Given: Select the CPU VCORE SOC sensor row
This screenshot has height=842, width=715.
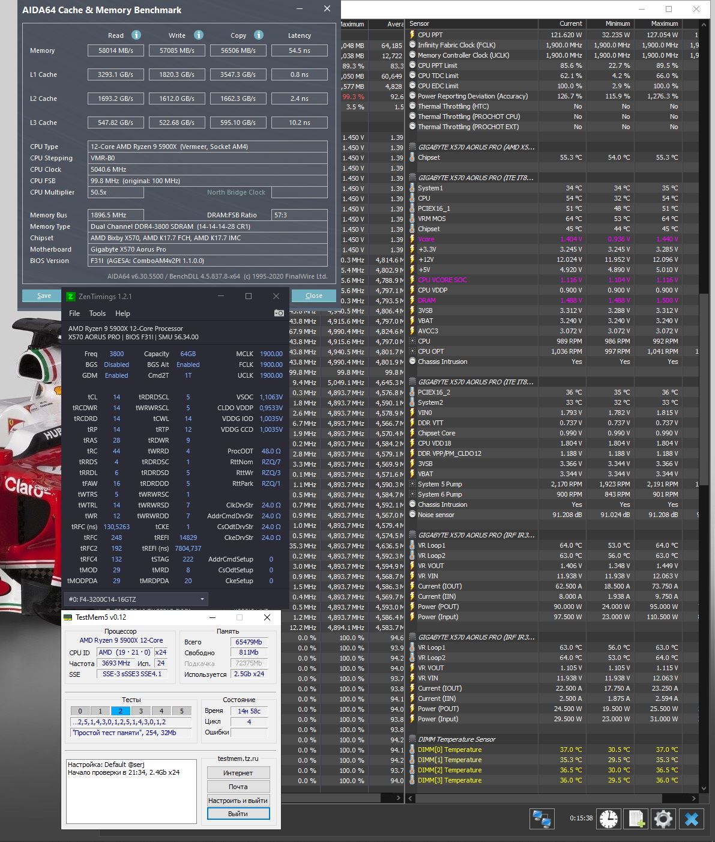Looking at the screenshot, I should (551, 280).
